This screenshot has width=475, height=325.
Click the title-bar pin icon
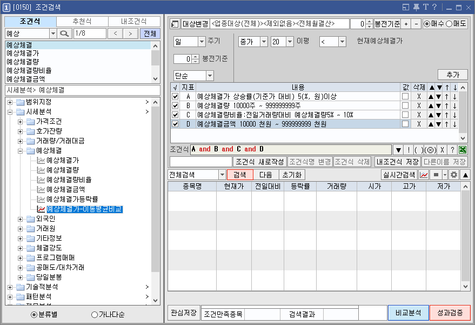click(416, 7)
